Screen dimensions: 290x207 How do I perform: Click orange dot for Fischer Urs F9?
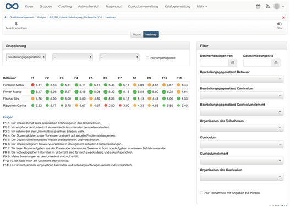150,99
